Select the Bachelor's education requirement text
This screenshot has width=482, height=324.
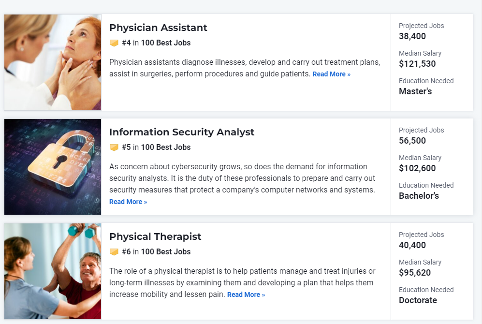(x=419, y=196)
